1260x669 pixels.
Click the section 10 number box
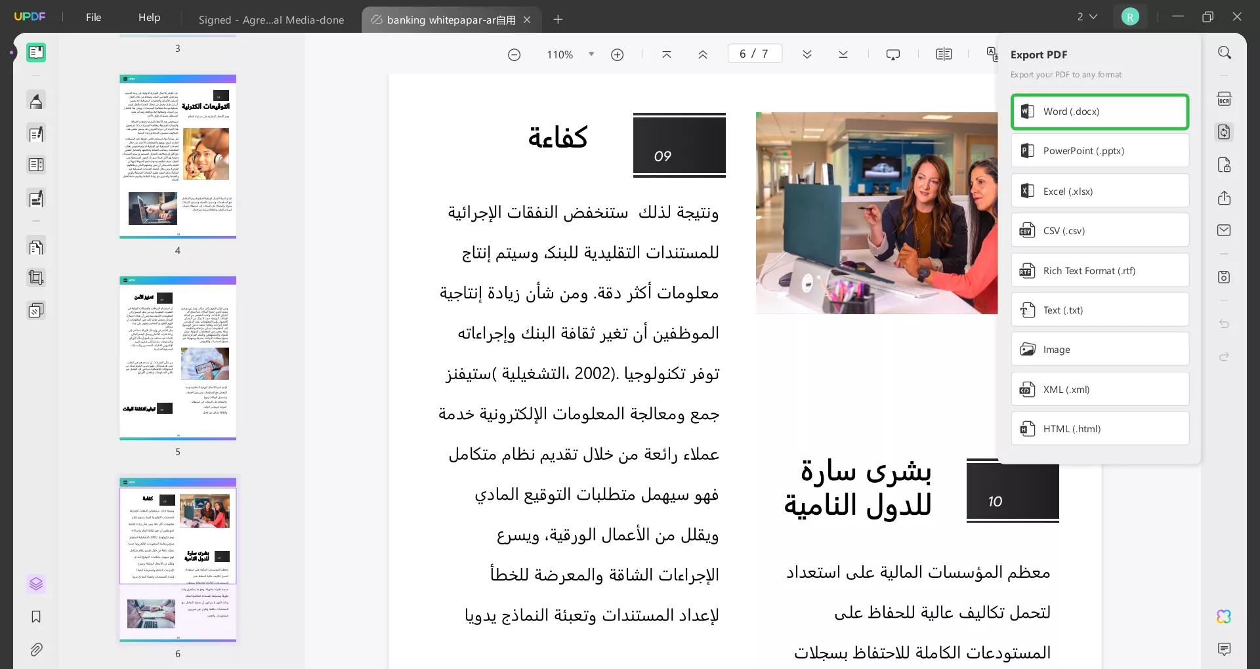coord(1013,491)
